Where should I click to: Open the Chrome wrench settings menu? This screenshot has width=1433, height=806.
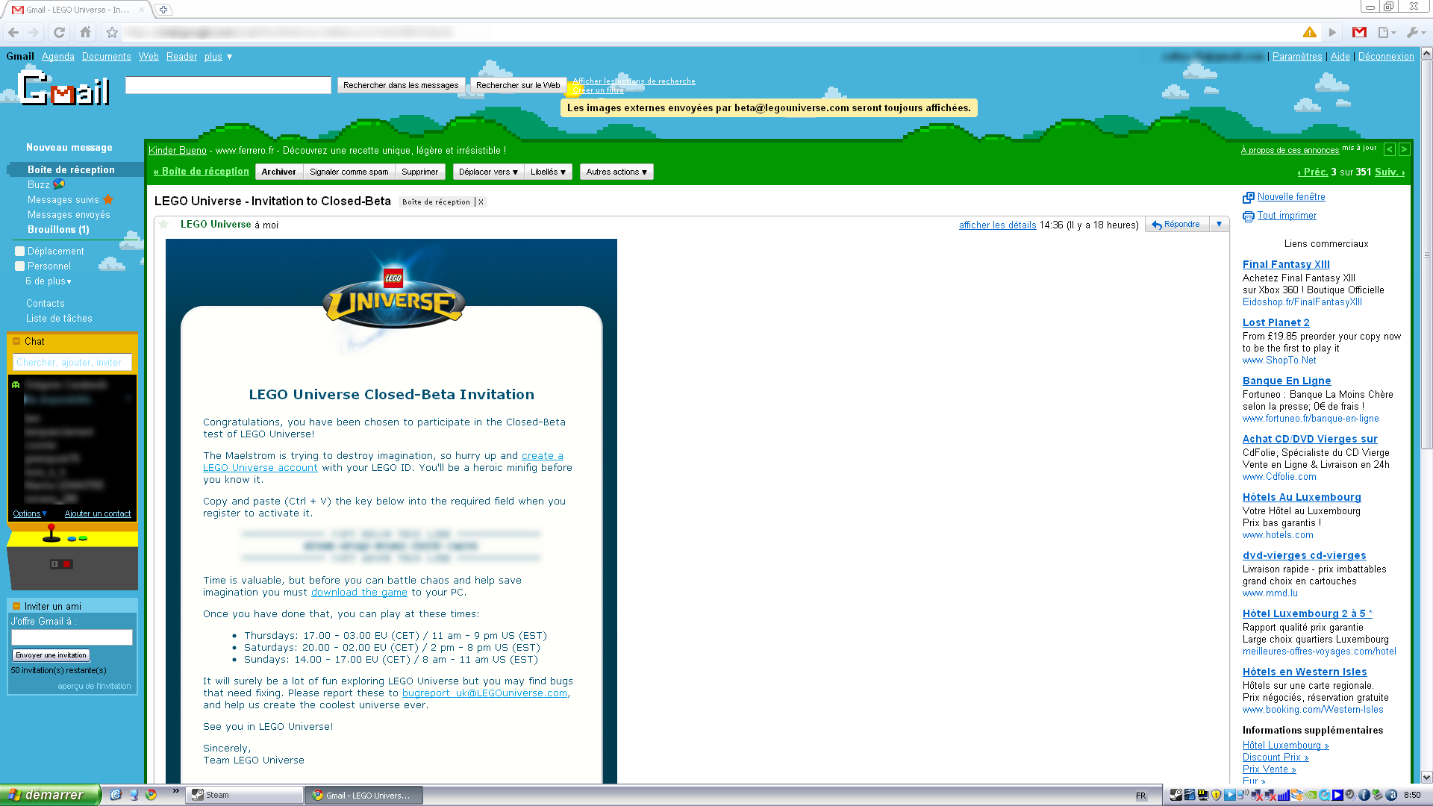click(1415, 32)
